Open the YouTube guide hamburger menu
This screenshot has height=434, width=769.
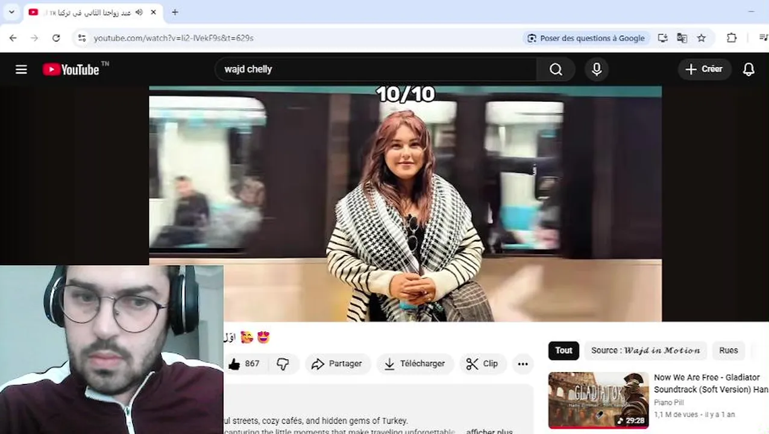(21, 69)
